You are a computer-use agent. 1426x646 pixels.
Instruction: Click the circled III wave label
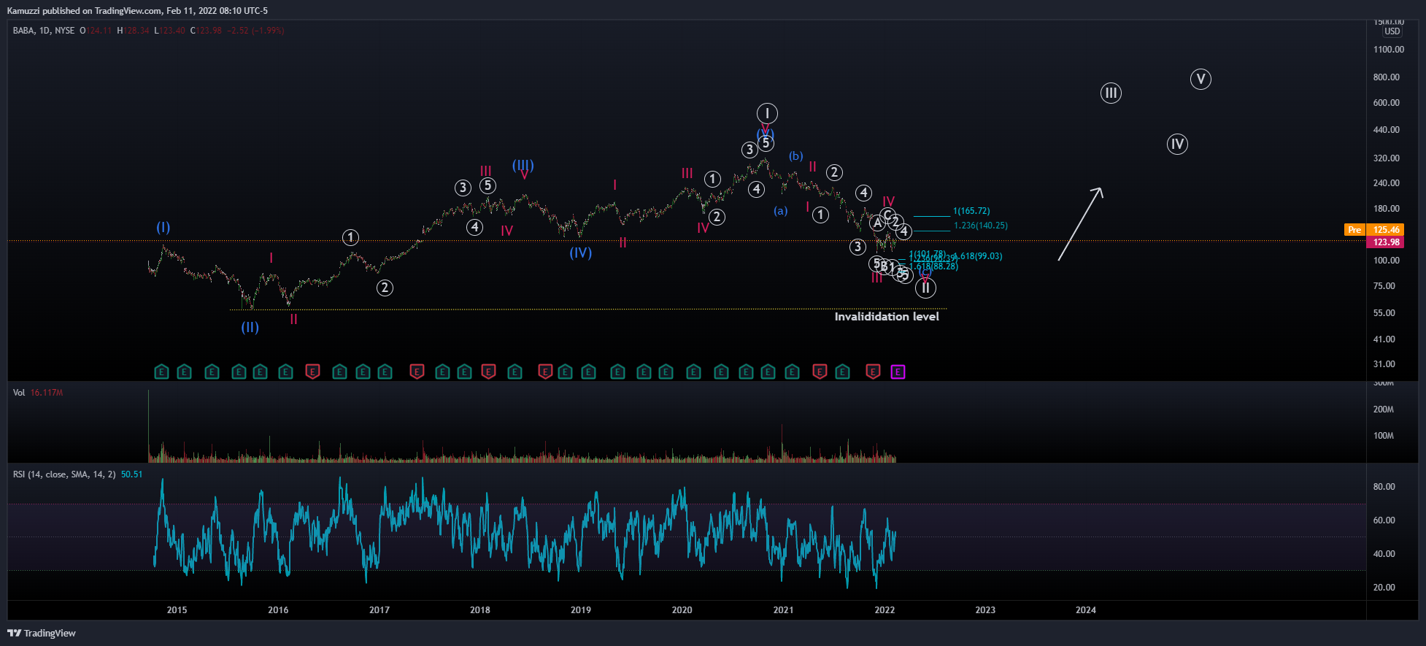point(1111,93)
